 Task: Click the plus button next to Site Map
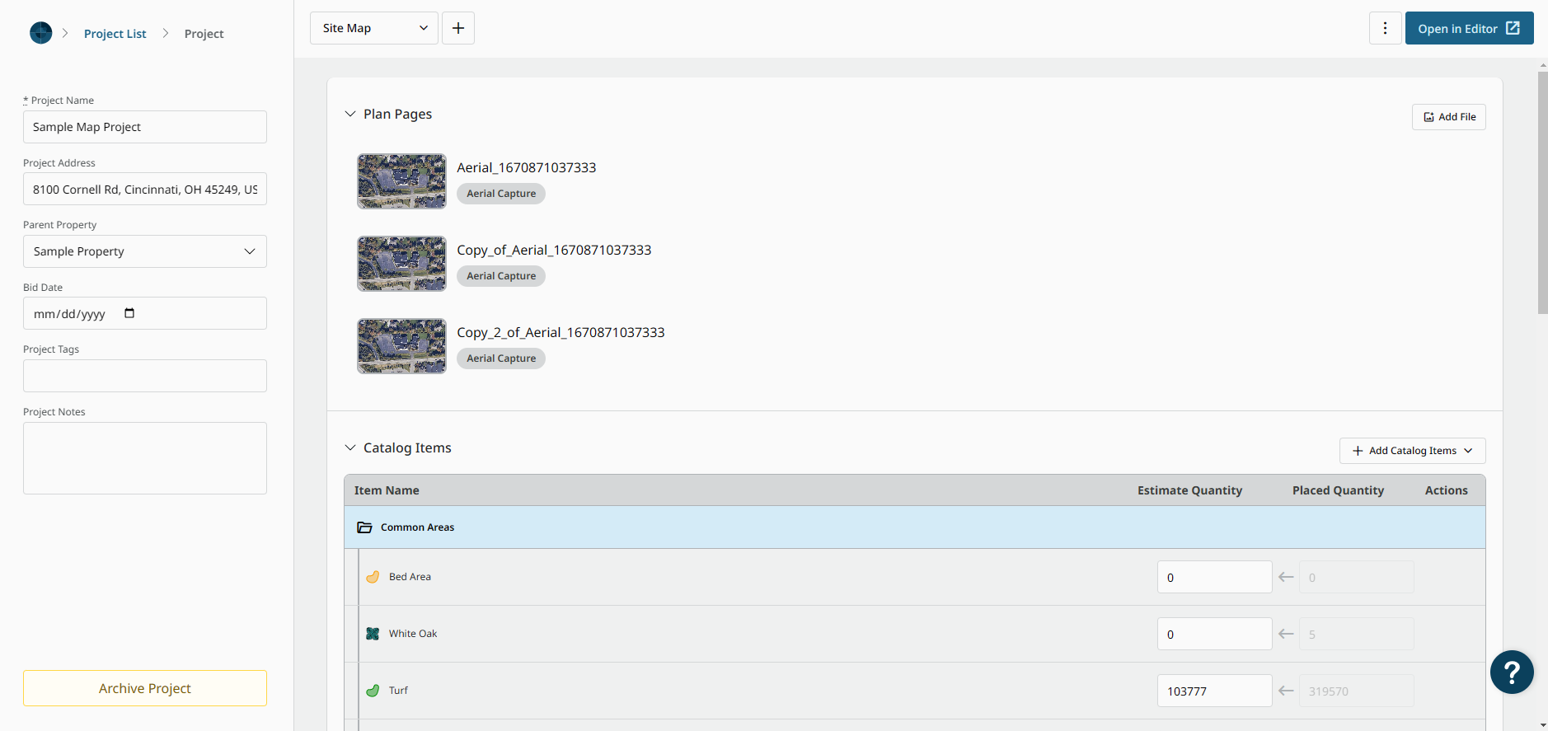click(x=458, y=28)
